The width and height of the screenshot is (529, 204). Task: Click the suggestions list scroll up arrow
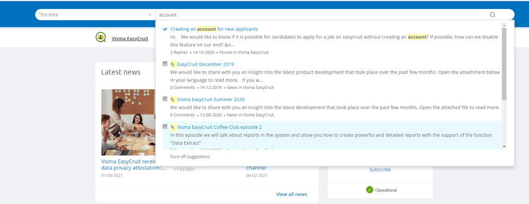tap(504, 25)
